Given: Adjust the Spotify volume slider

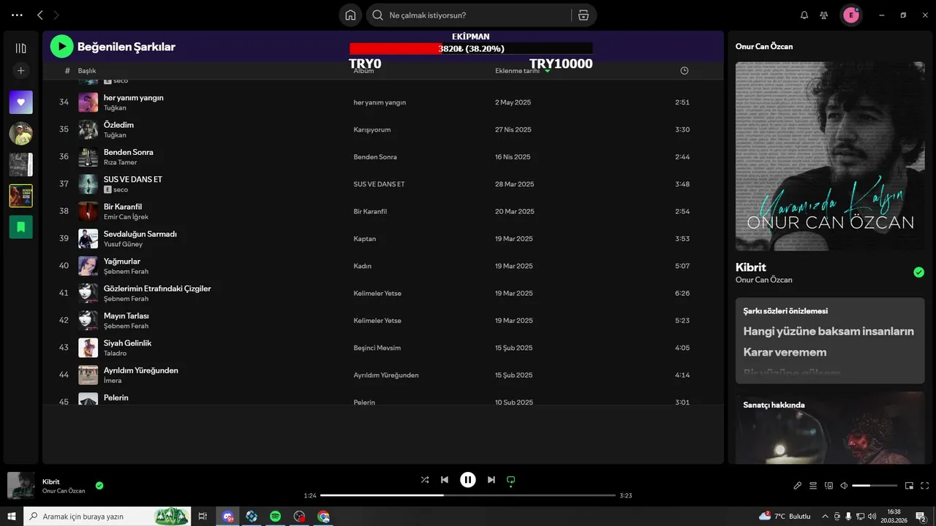Looking at the screenshot, I should click(x=875, y=485).
